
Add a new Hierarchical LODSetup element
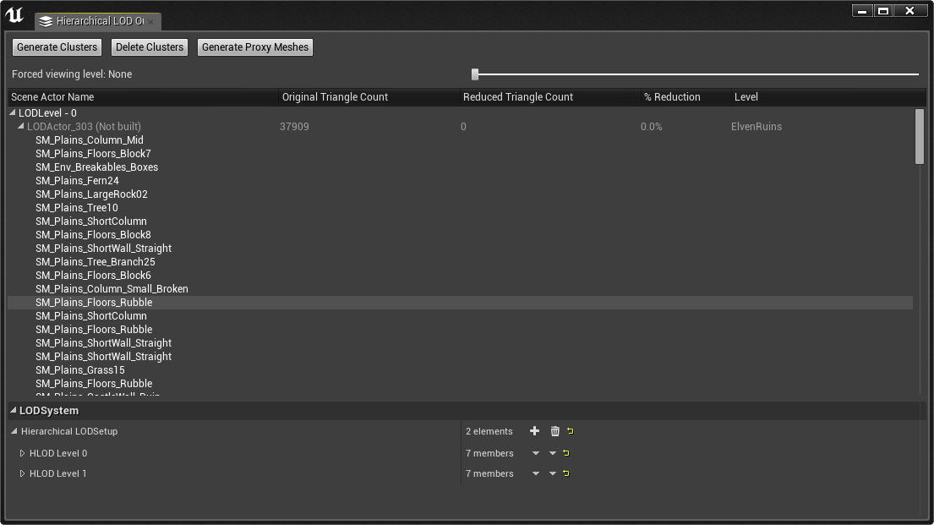pos(534,431)
